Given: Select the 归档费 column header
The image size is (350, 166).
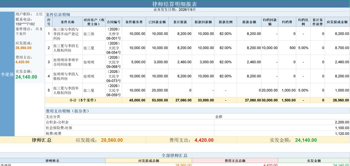Looking at the screenshot, I should click(x=287, y=22).
